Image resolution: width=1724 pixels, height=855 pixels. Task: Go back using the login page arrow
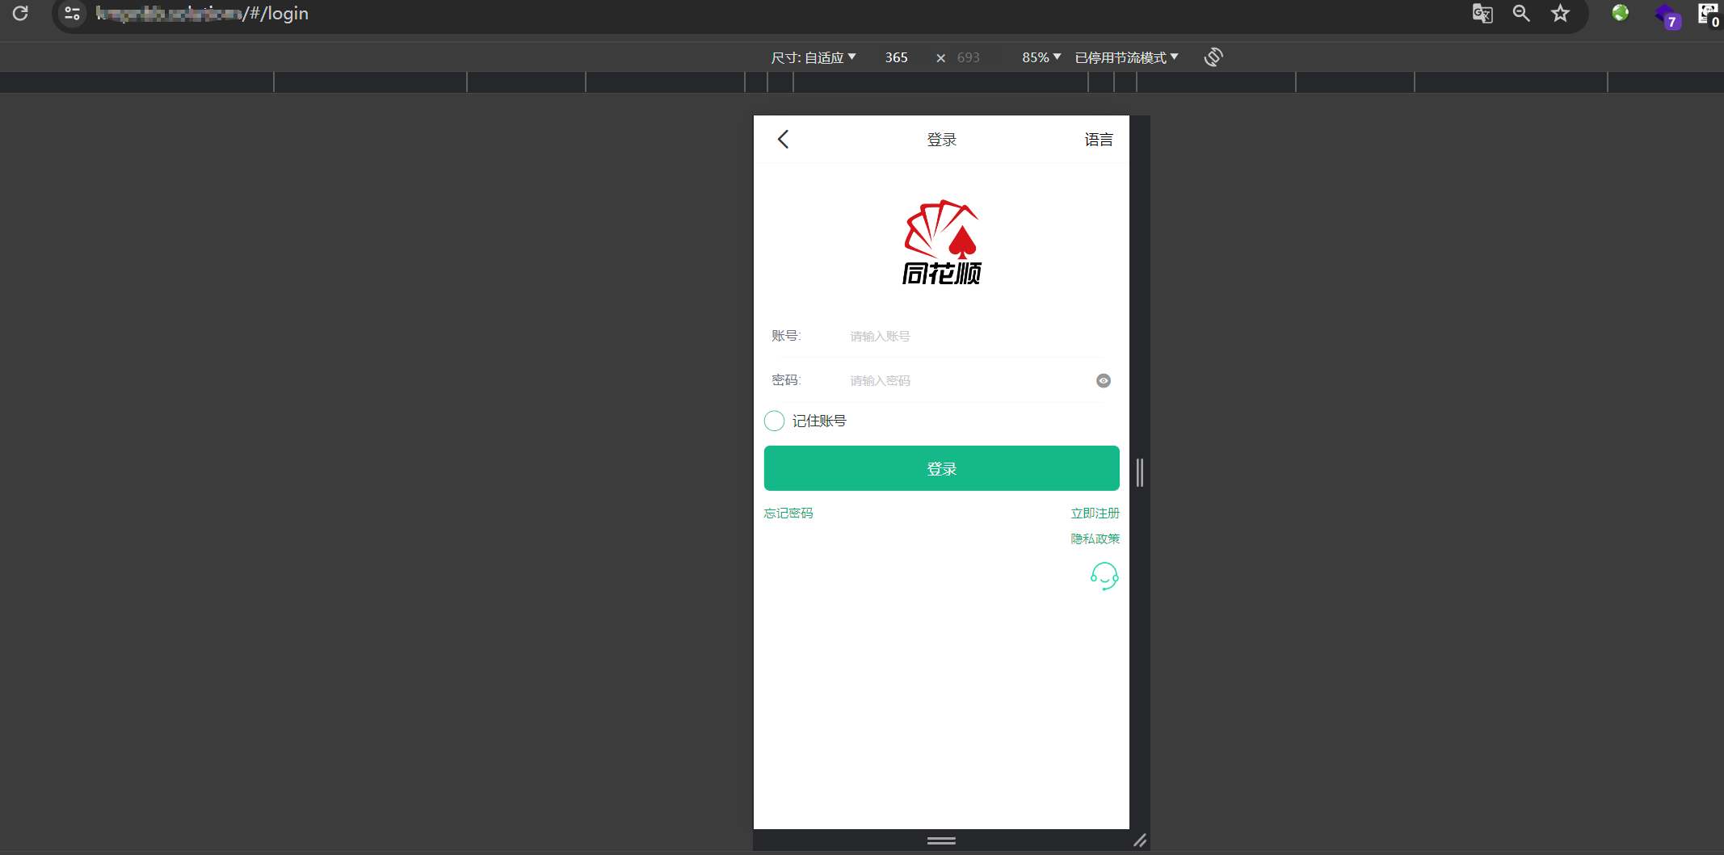click(x=783, y=139)
